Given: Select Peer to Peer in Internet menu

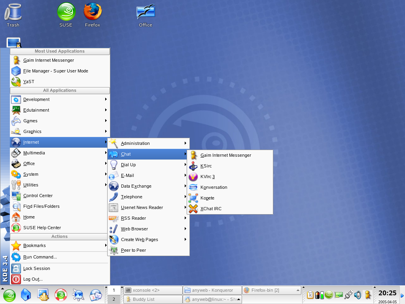Looking at the screenshot, I should tap(149, 250).
